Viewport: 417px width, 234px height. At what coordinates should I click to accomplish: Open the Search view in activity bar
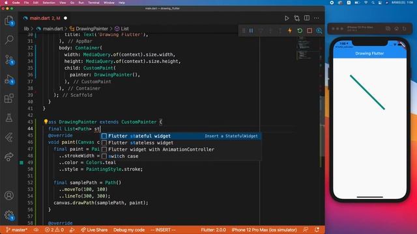click(8, 40)
